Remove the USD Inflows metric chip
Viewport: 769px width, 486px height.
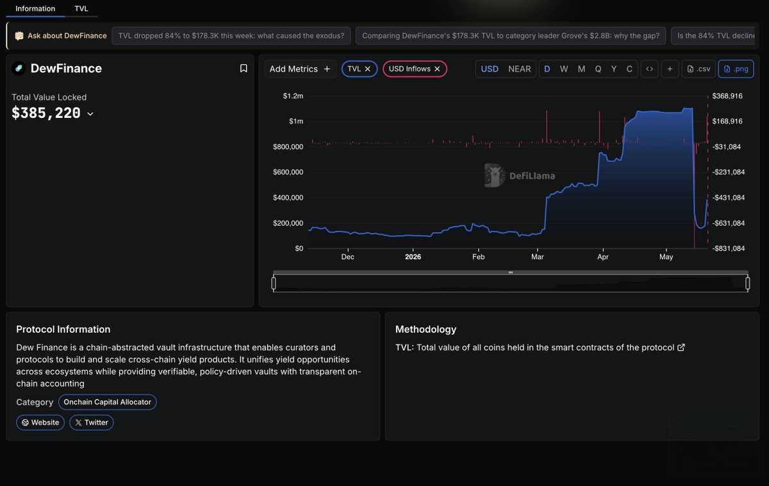click(x=437, y=69)
